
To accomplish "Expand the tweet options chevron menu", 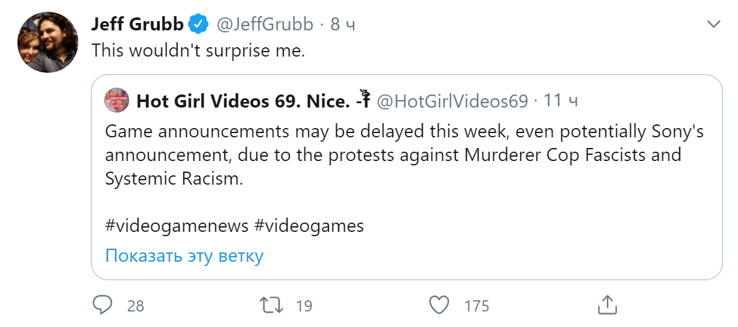I will [x=714, y=25].
